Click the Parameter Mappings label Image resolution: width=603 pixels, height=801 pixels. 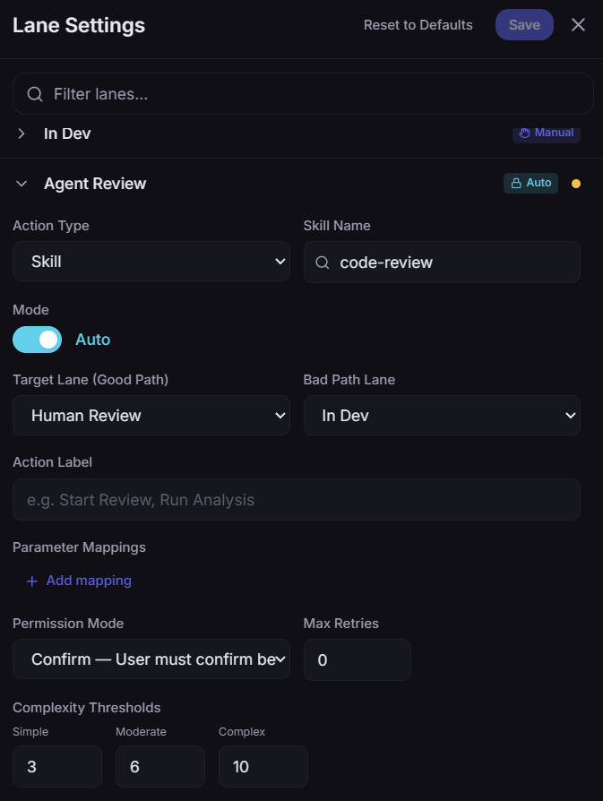click(79, 547)
